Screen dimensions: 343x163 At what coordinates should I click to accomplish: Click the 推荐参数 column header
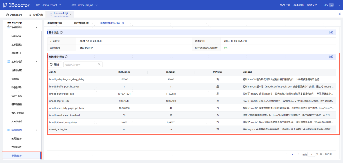point(171,72)
